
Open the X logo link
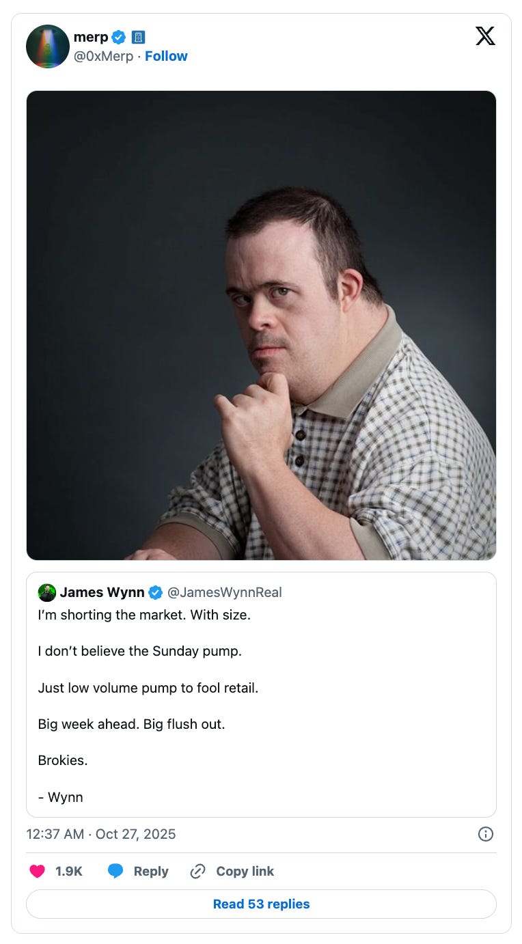(x=485, y=36)
